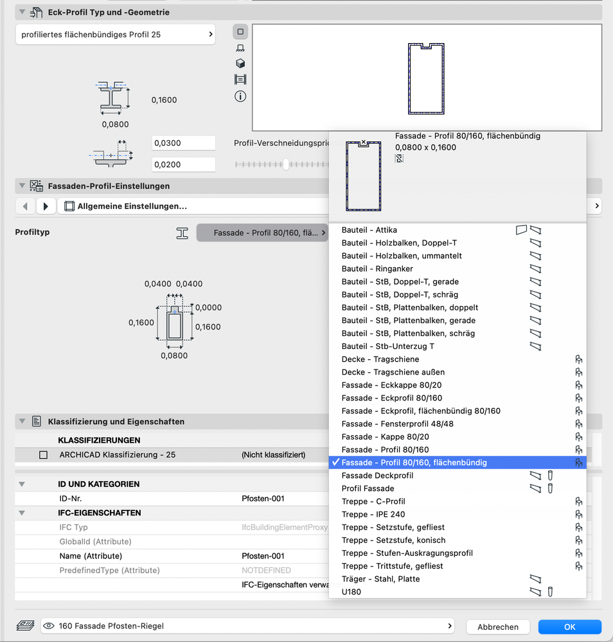The image size is (613, 642).
Task: Click usage icon for Fassade - Kappe 80/20
Action: (578, 437)
